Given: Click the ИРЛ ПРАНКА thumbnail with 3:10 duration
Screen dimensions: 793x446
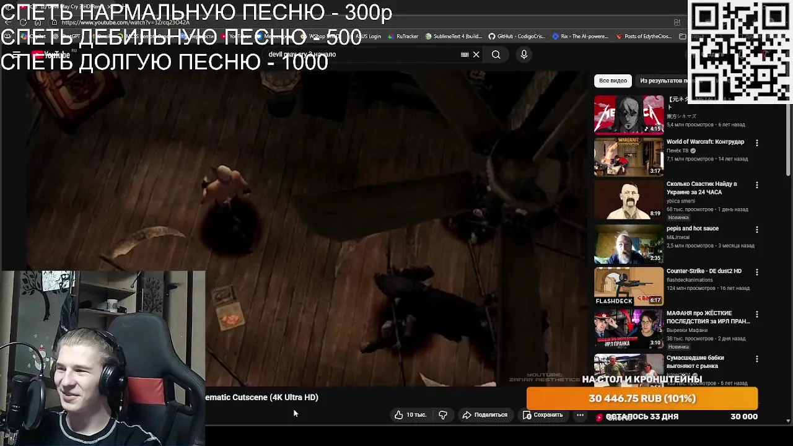Looking at the screenshot, I should [628, 329].
